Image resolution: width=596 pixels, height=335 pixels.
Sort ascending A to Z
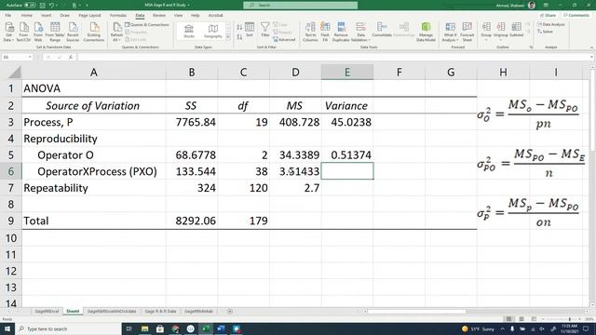[239, 27]
